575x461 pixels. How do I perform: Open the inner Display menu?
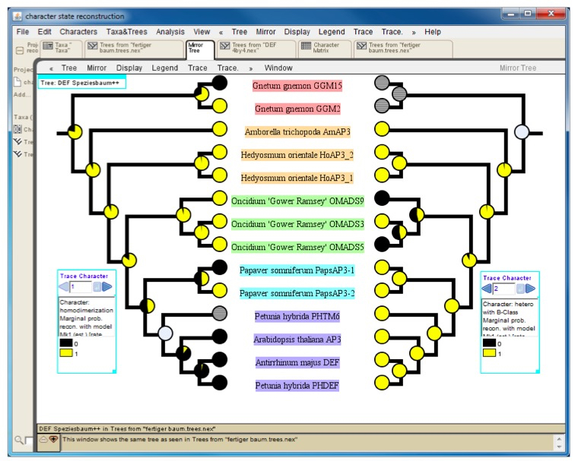[x=129, y=68]
